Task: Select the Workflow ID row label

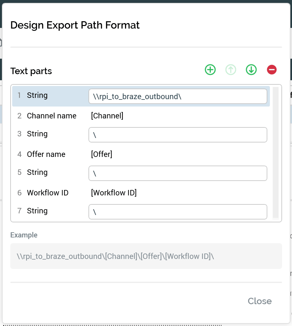Action: point(48,193)
